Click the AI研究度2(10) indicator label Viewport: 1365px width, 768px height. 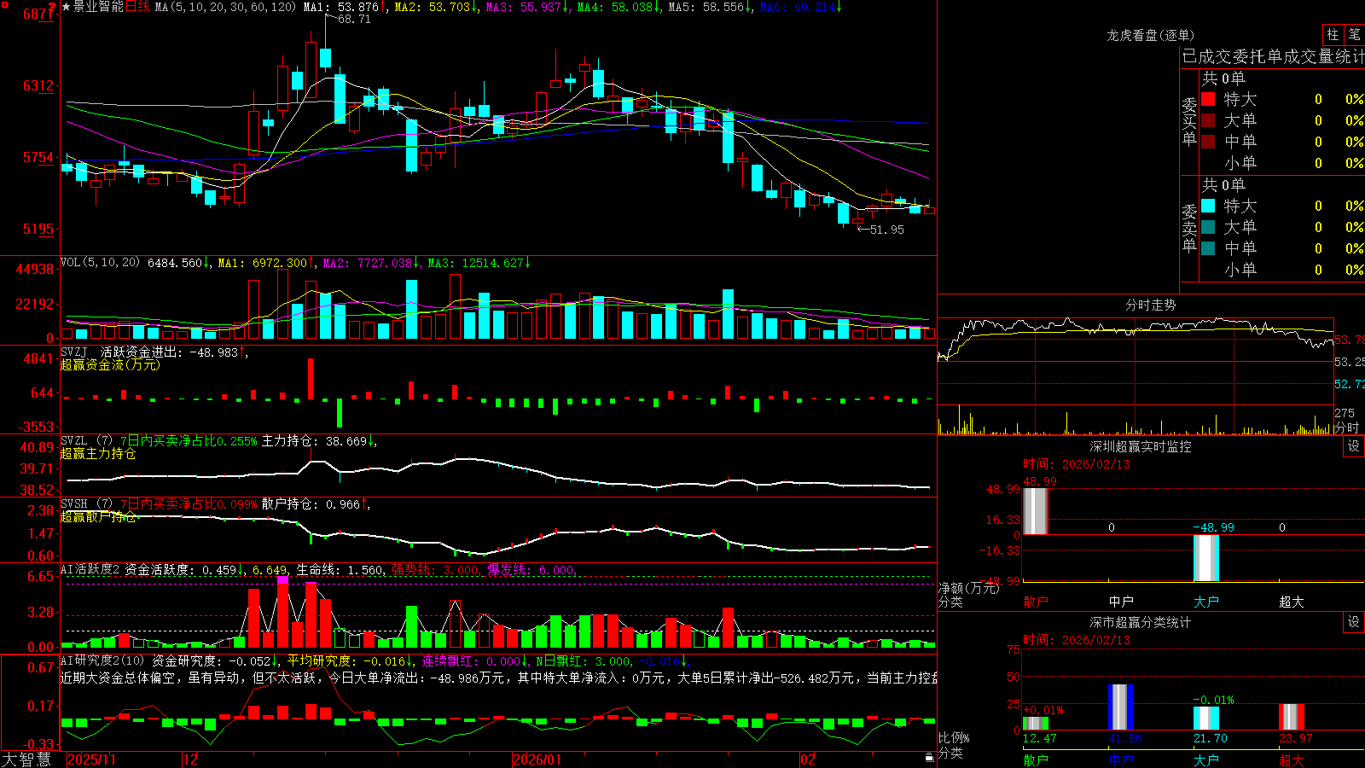tap(102, 660)
